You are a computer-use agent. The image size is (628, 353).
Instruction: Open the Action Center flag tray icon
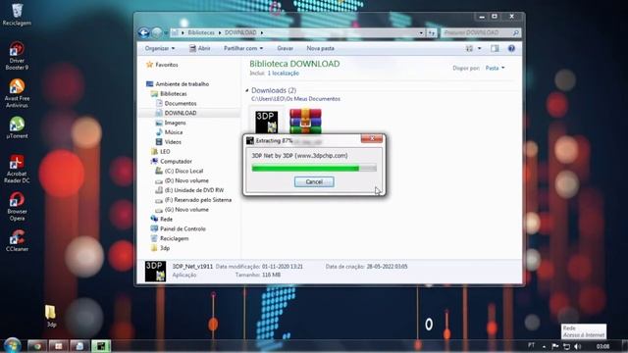point(555,346)
